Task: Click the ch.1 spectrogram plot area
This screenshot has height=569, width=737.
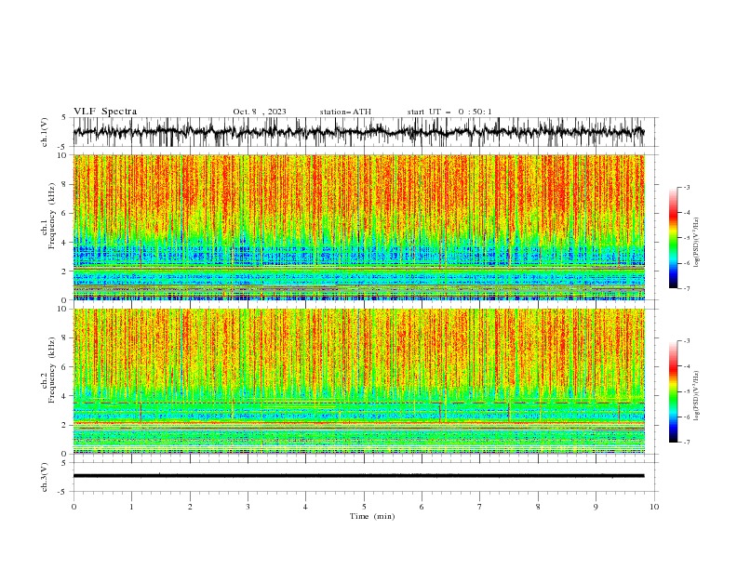Action: tap(359, 227)
